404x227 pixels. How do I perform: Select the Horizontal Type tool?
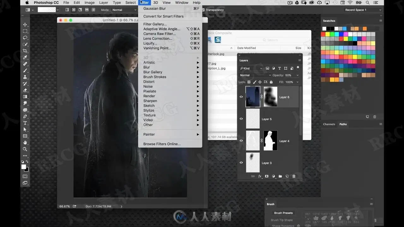25,123
